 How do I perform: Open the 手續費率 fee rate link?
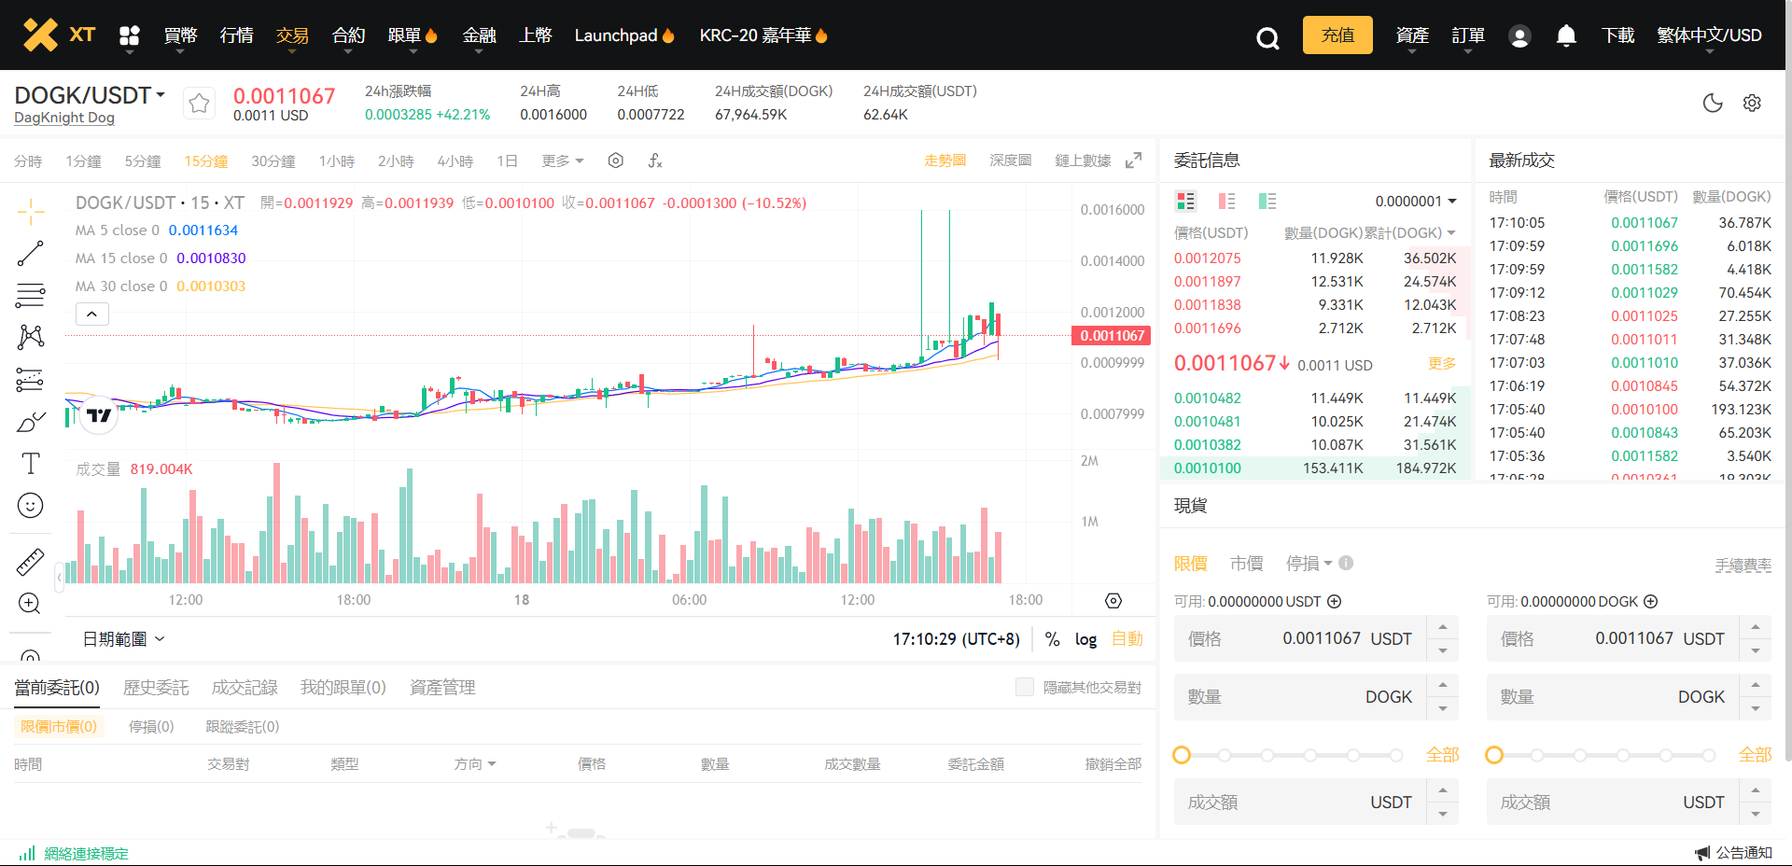[1743, 565]
